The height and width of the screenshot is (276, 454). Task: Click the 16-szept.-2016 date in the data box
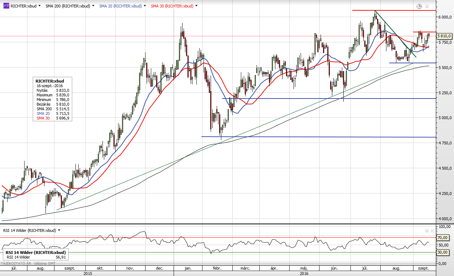51,86
